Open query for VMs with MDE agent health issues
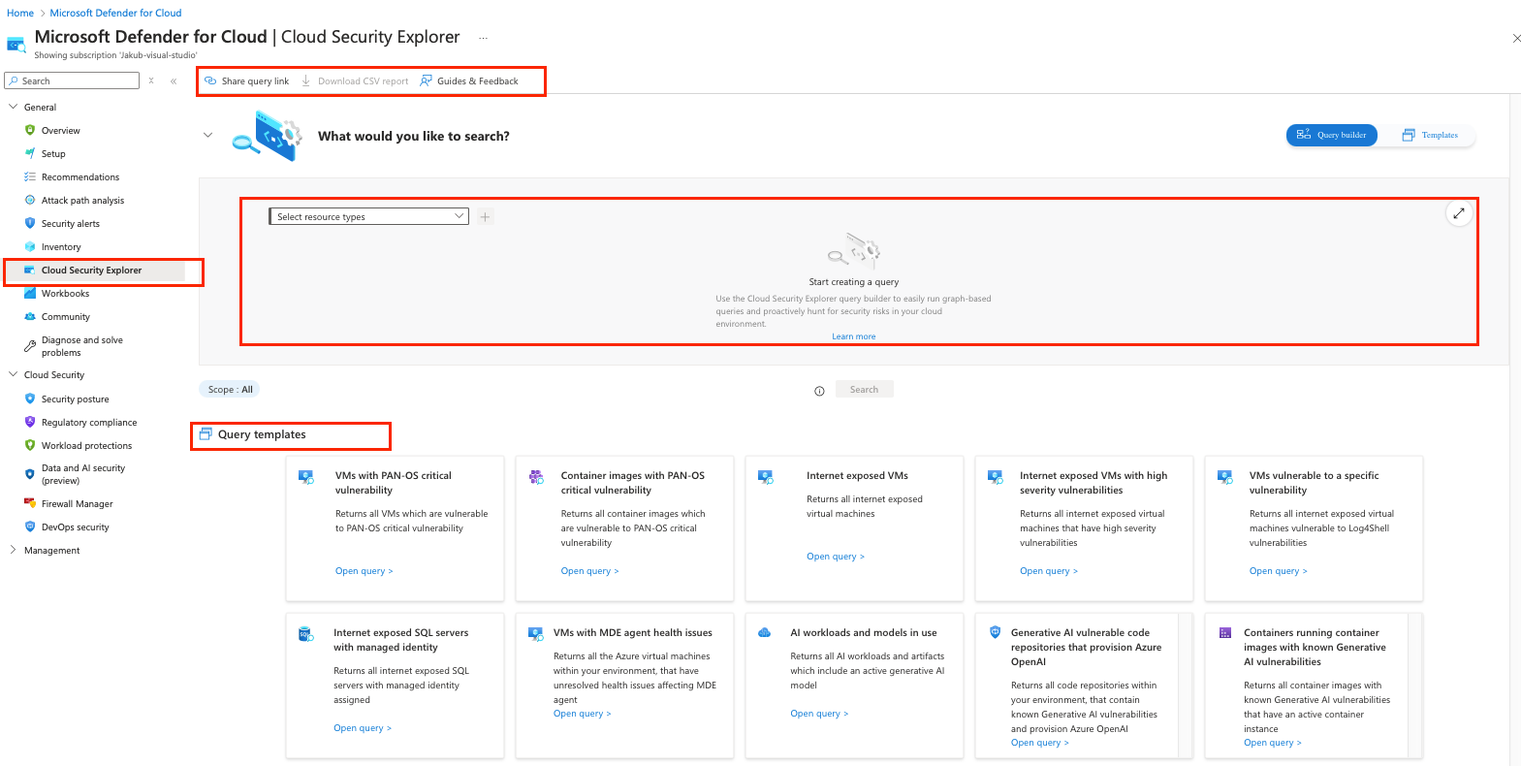1521x766 pixels. [x=582, y=714]
